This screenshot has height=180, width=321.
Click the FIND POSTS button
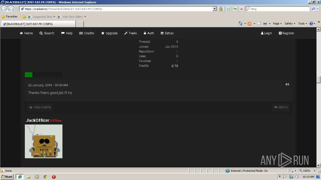(x=40, y=107)
